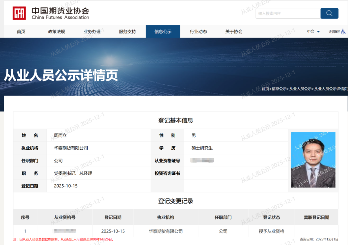Click the 登记日期 column header in records
The height and width of the screenshot is (245, 348).
click(x=113, y=217)
